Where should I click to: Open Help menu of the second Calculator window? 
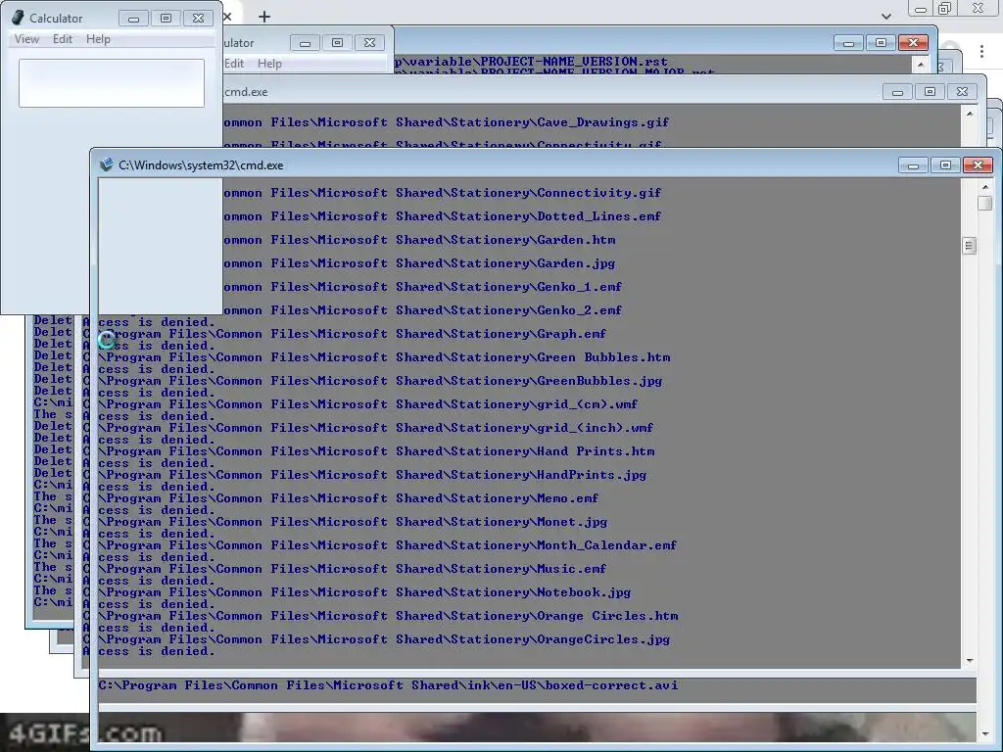[x=269, y=64]
